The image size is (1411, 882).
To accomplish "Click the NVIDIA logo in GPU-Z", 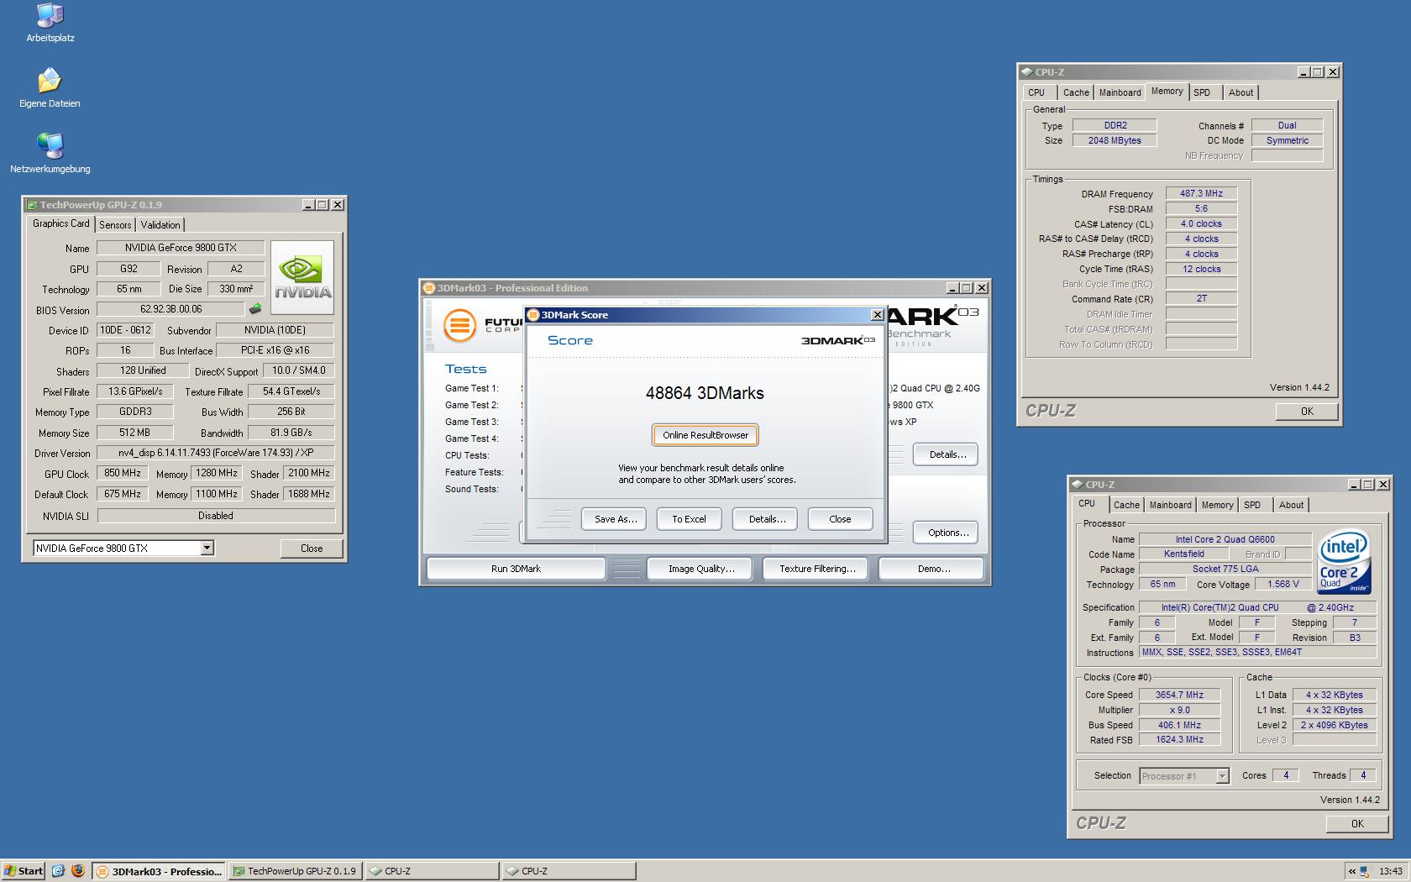I will [302, 278].
